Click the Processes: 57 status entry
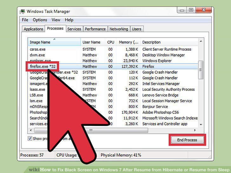The image size is (231, 173). (x=32, y=155)
